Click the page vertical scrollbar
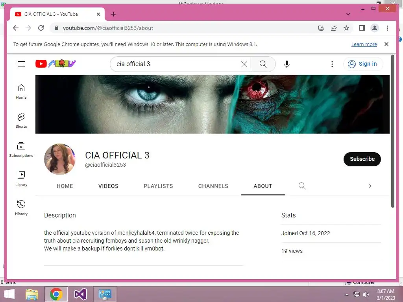The width and height of the screenshot is (403, 302). click(392, 131)
